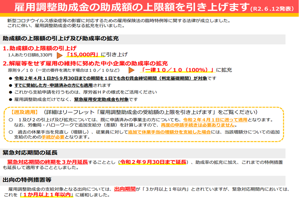Click the circle marker before 1及び2の引上げ
This screenshot has width=299, height=198.
(10, 120)
